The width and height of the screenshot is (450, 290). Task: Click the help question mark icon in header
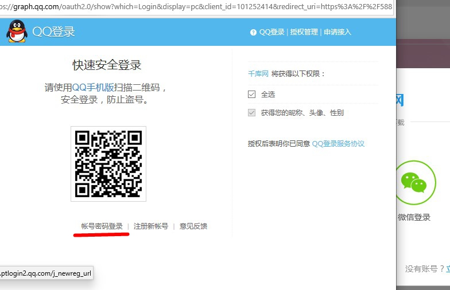click(x=253, y=33)
